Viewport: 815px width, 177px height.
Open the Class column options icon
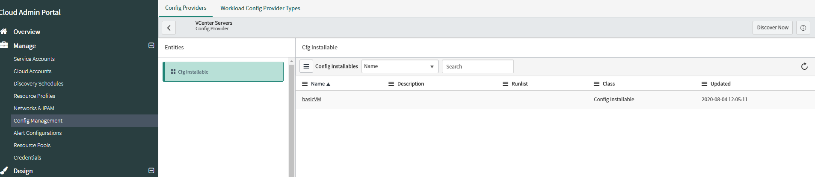[x=596, y=84]
